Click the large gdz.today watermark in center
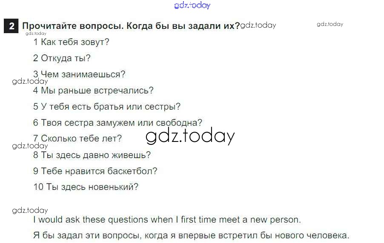This screenshot has height=243, width=384. (190, 136)
